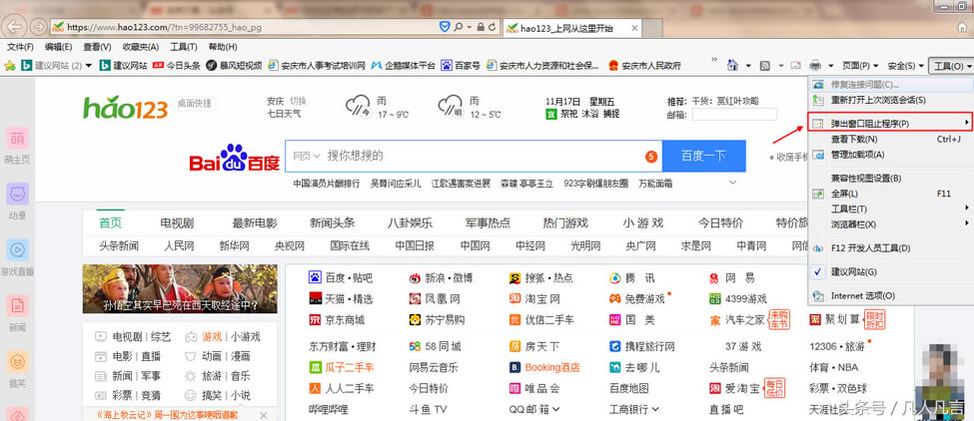Select Internet 选项(O) from Tools menu
Image resolution: width=974 pixels, height=421 pixels.
tap(862, 295)
